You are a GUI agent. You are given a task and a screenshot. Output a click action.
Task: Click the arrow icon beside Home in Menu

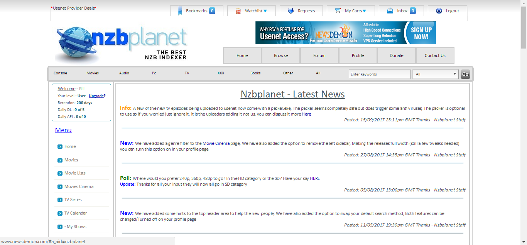(x=60, y=147)
